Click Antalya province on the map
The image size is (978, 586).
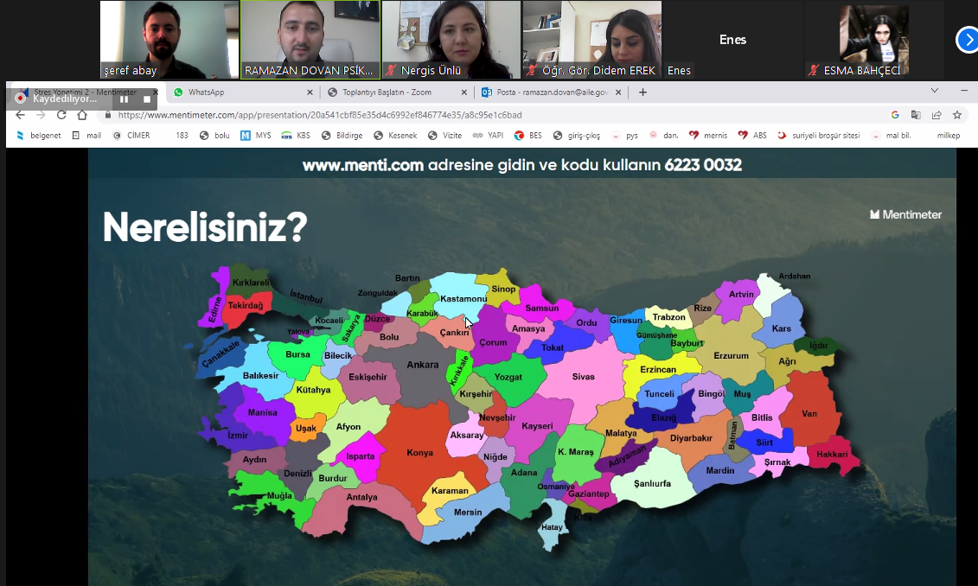pos(361,497)
